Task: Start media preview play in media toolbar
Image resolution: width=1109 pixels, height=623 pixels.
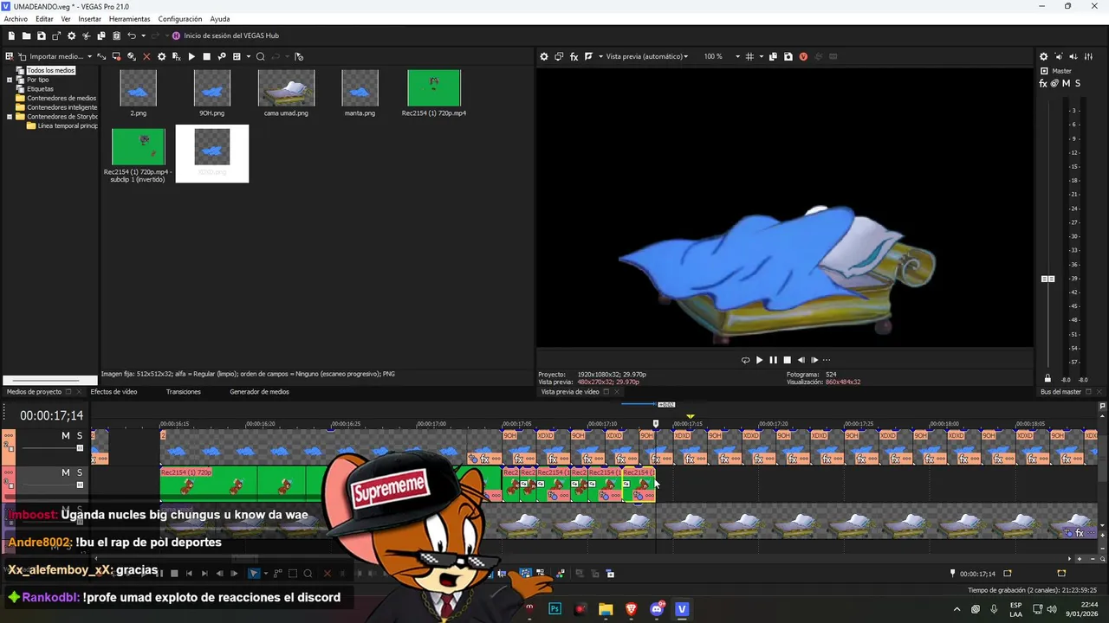Action: [x=191, y=56]
